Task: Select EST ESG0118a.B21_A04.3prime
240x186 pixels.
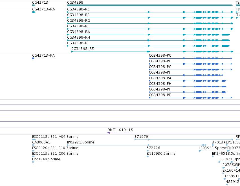Action: pos(55,137)
